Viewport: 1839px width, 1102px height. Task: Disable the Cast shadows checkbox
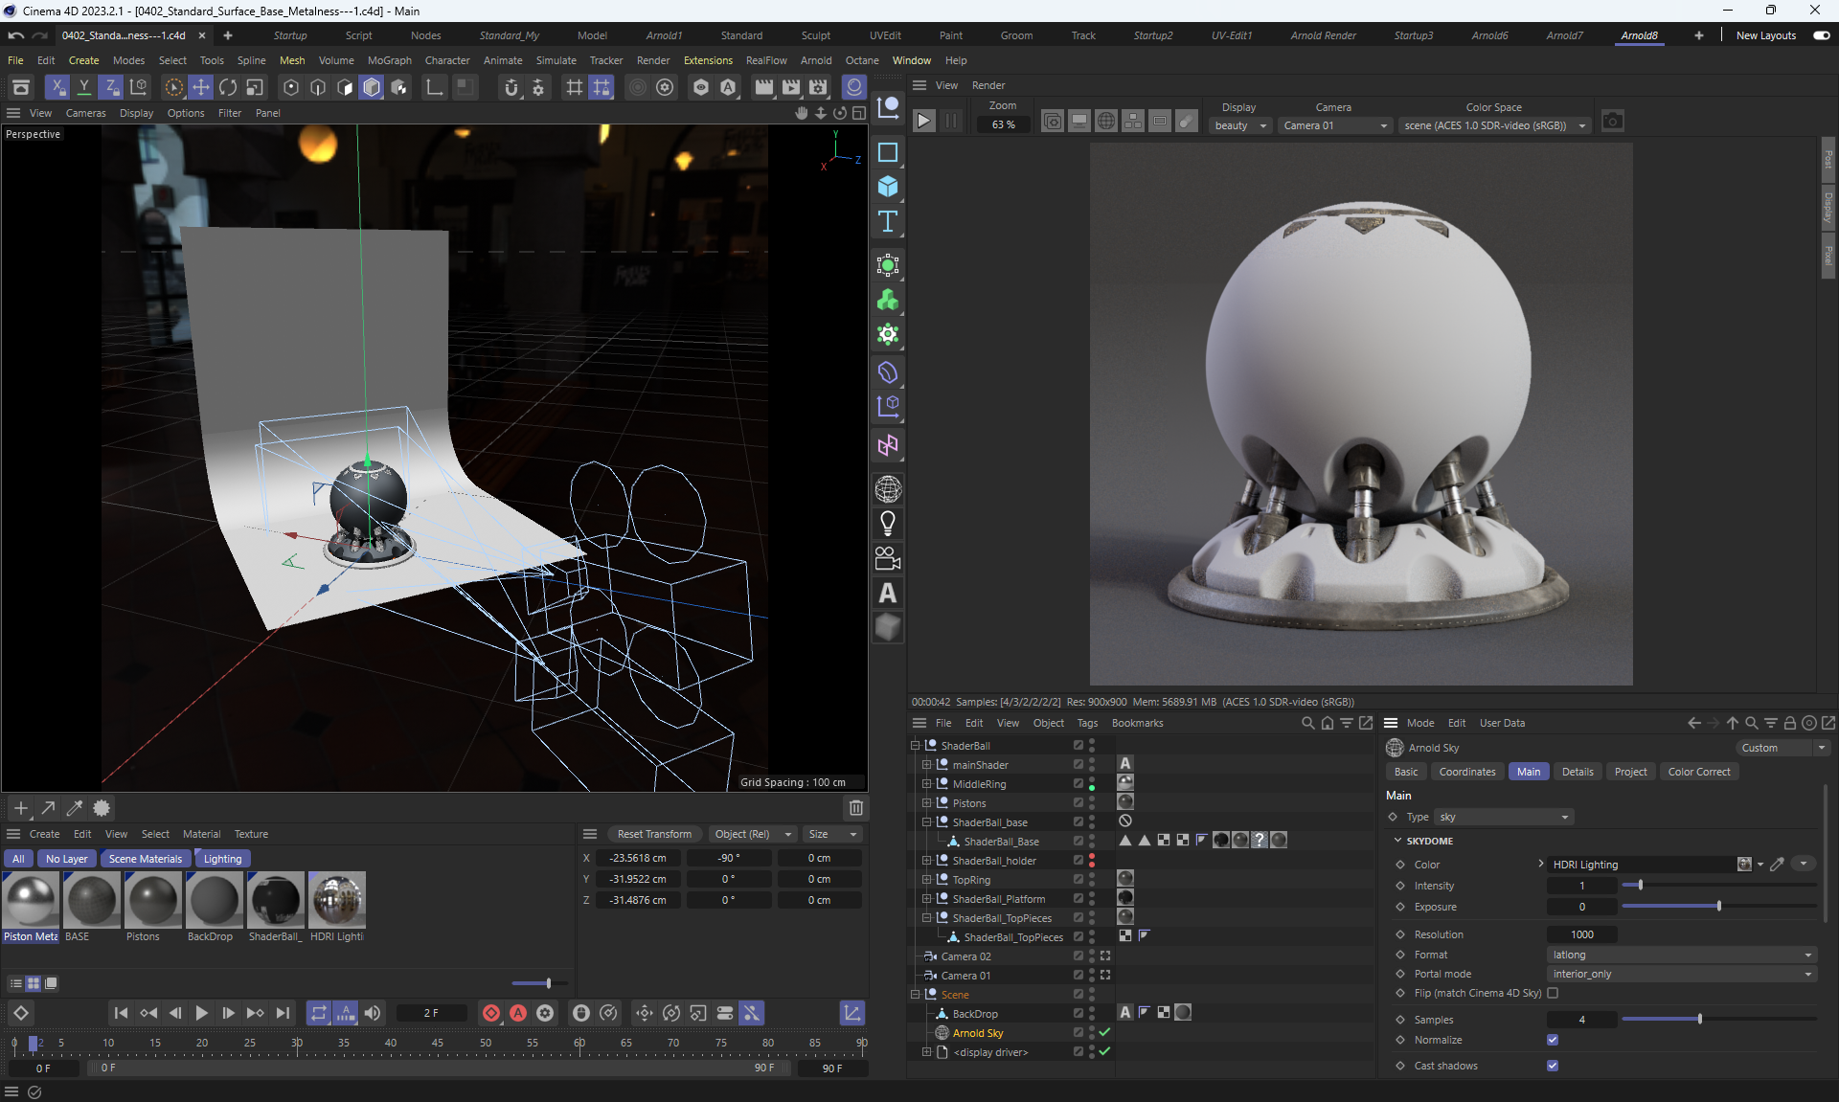(1553, 1066)
